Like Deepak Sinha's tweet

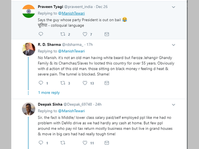[x=85, y=143]
